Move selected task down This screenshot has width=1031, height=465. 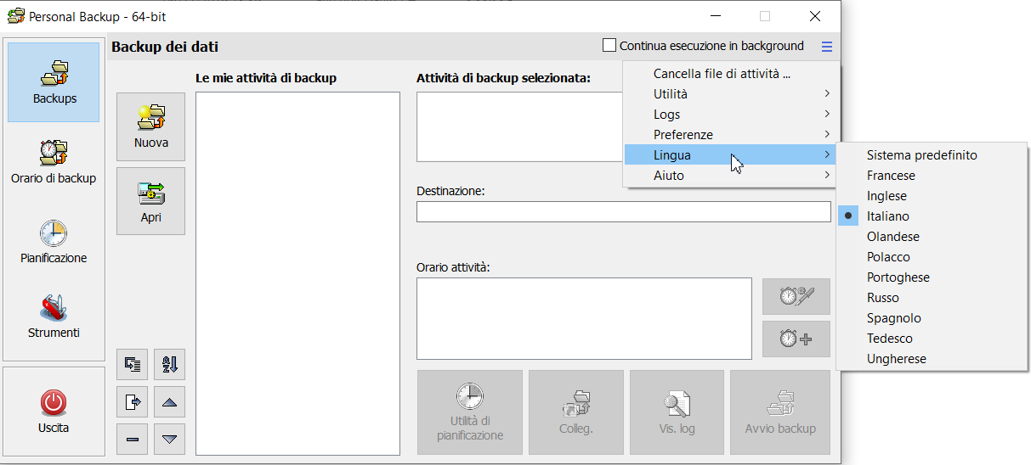point(169,439)
